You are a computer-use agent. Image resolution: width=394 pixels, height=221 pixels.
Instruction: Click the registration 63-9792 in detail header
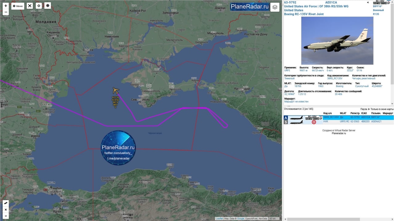290,2
